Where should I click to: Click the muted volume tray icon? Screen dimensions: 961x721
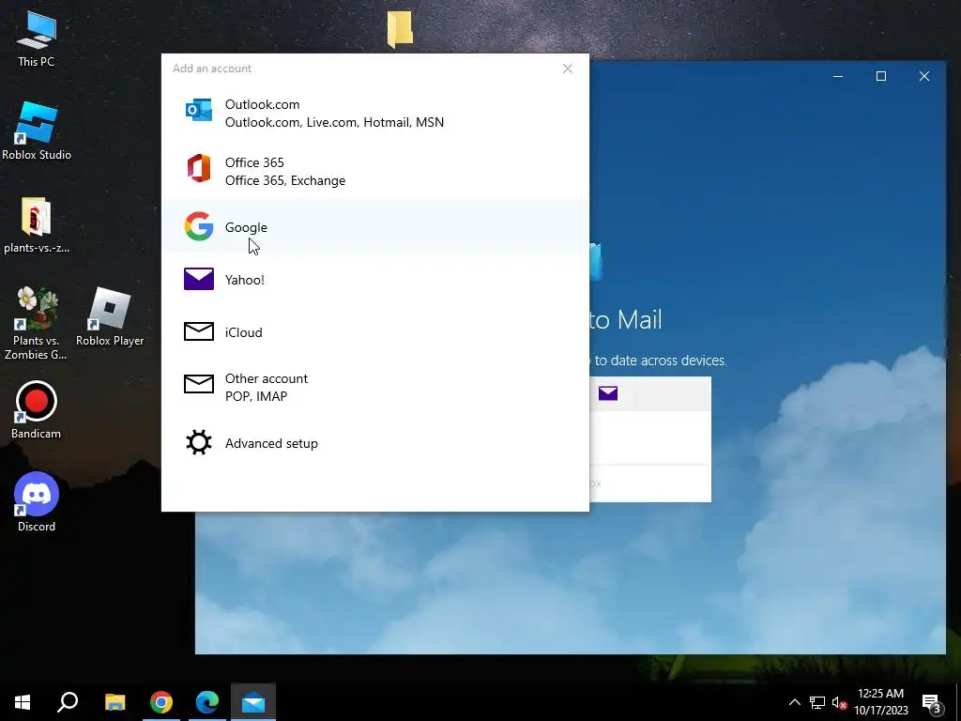[840, 702]
